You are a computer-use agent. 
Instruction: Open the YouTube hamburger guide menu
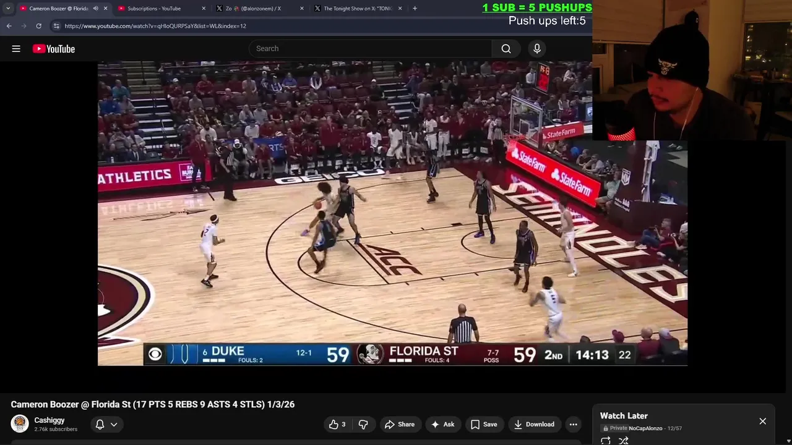(x=16, y=49)
